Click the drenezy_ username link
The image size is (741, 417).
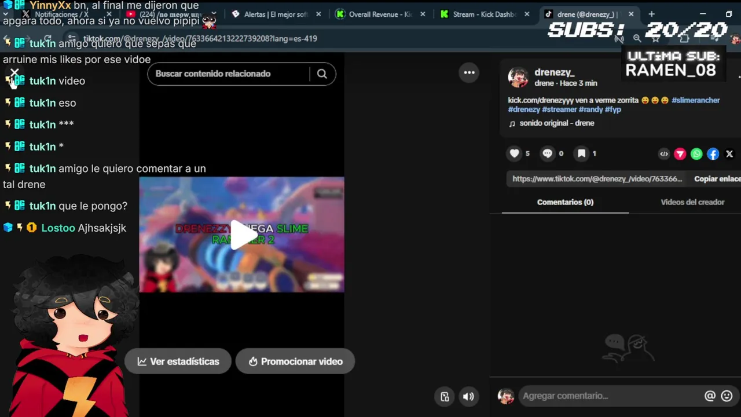pos(554,72)
